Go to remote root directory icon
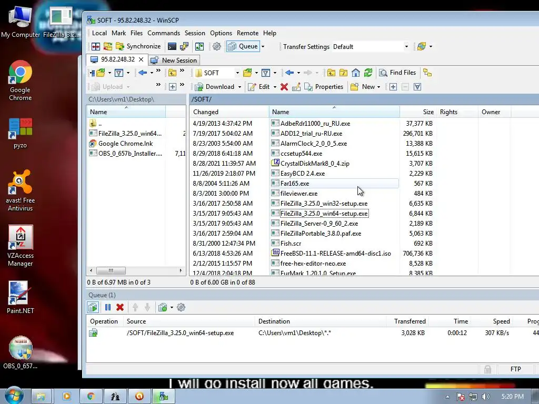Screen dimensions: 539x404 coord(343,73)
